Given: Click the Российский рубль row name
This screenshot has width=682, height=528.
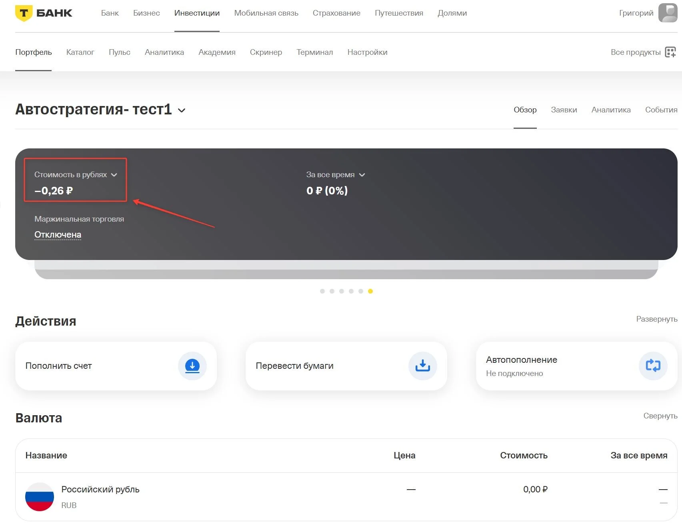Looking at the screenshot, I should tap(100, 489).
